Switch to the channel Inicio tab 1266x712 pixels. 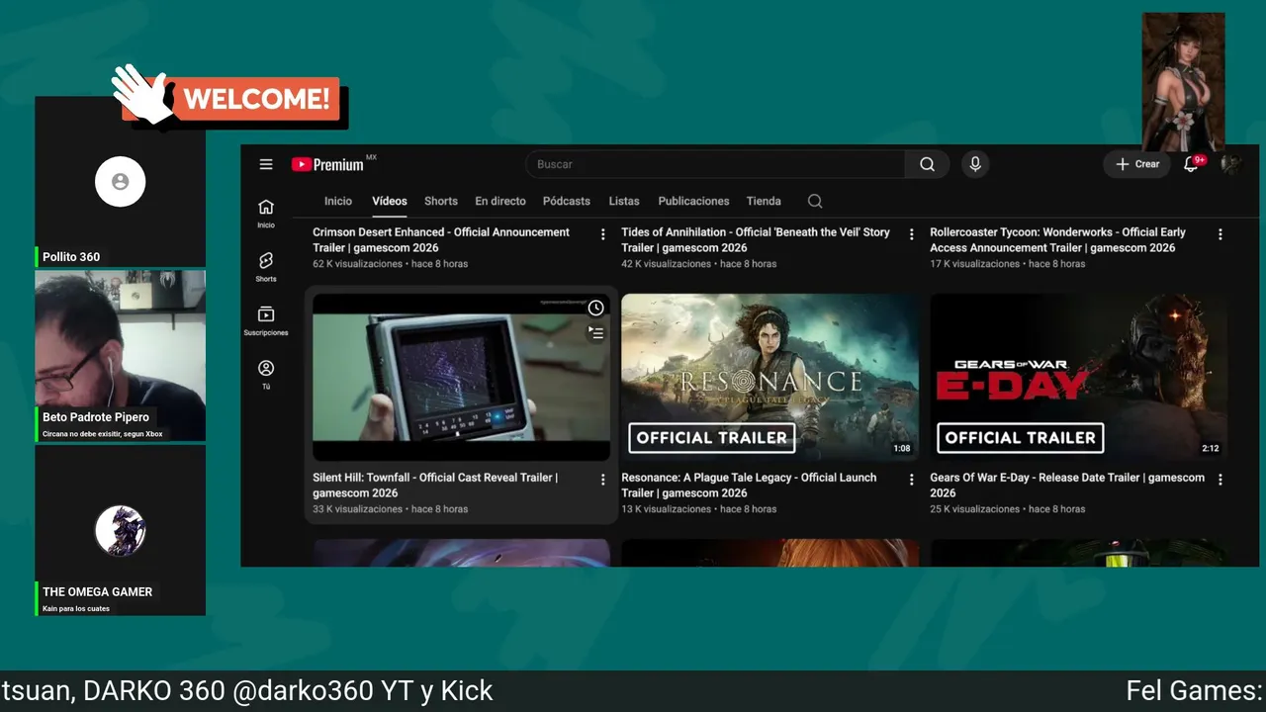tap(338, 201)
